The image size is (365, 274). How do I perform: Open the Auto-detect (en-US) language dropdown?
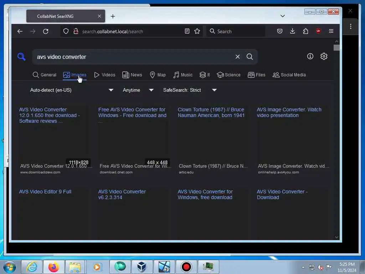[x=72, y=90]
